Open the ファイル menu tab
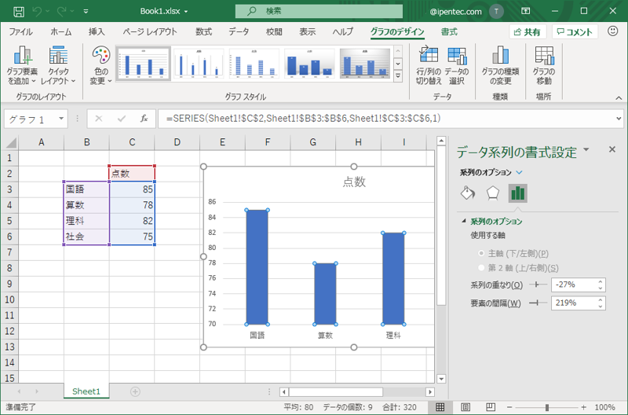 (20, 31)
